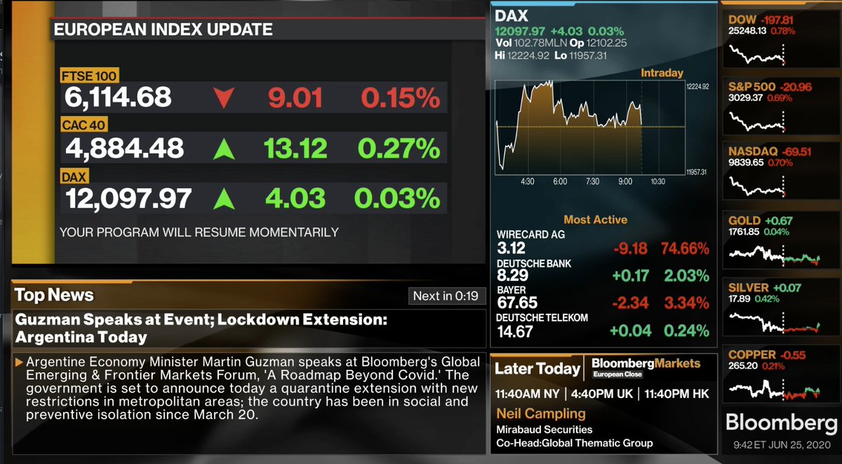Open the COPPER mini chart
This screenshot has height=464, width=842.
(x=774, y=389)
